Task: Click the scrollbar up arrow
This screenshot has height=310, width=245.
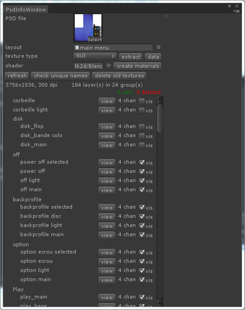Action: 160,100
